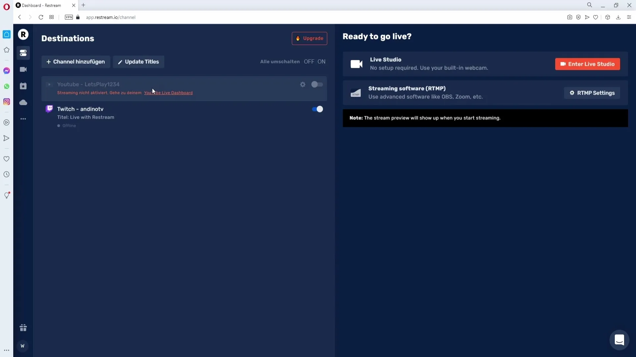
Task: Open Opera tips lightbulb icon
Action: coord(7,195)
